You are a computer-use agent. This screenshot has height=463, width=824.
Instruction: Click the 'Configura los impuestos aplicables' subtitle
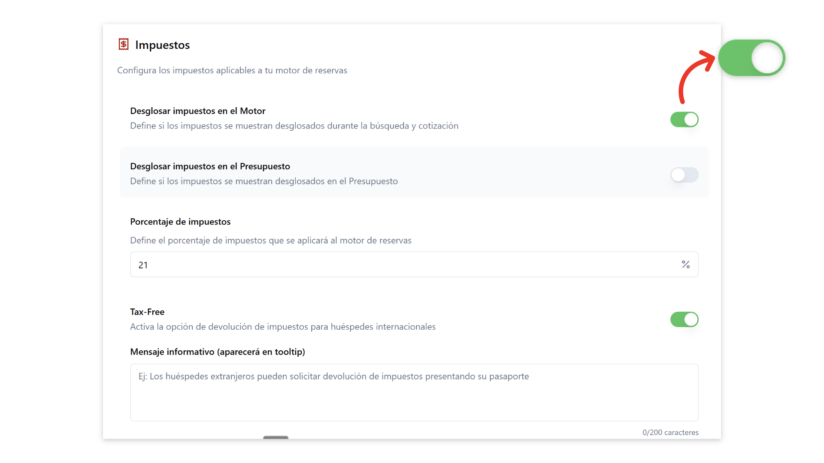point(232,70)
